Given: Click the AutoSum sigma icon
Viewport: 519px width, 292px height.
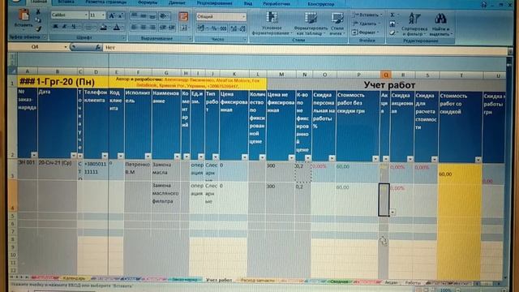Looking at the screenshot, I should click(x=392, y=15).
